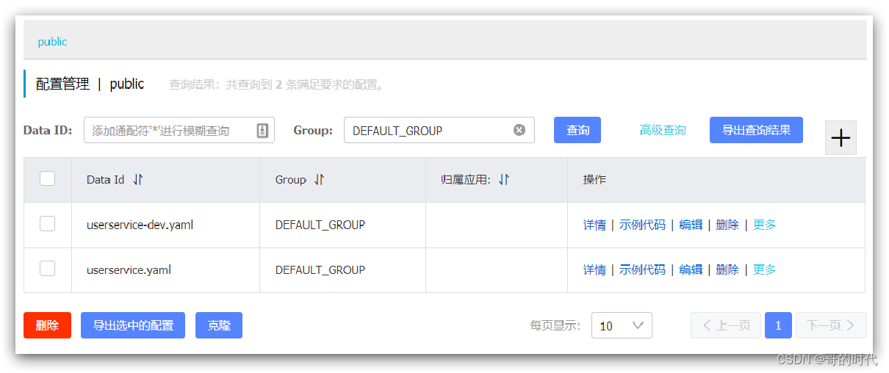Sort by Data Id column arrows
Image resolution: width=889 pixels, height=373 pixels.
[x=138, y=180]
